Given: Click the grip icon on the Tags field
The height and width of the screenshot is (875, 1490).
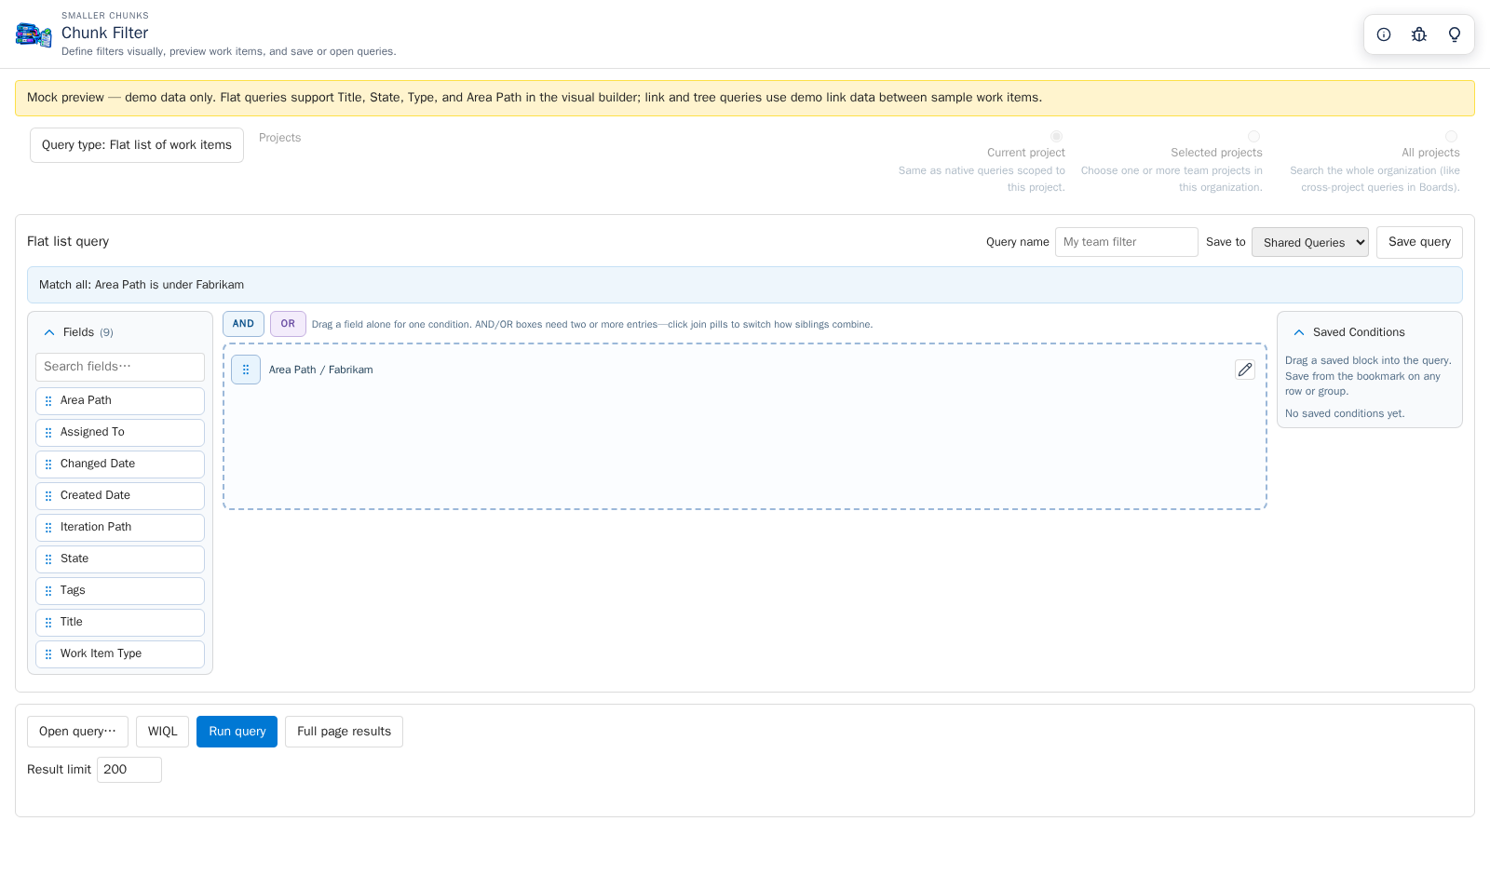Looking at the screenshot, I should (48, 591).
